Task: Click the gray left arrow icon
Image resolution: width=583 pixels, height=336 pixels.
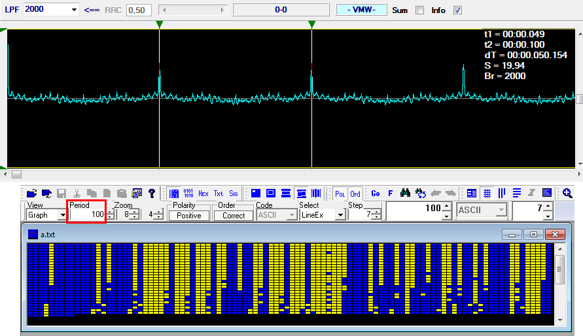Action: (435, 193)
